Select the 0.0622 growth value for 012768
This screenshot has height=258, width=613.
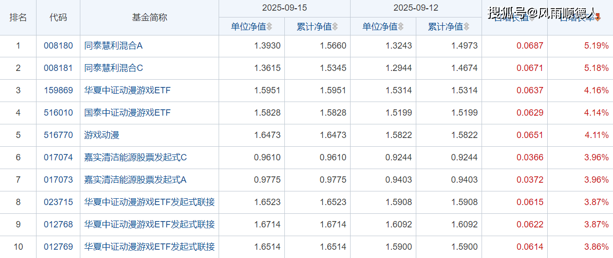tap(530, 225)
